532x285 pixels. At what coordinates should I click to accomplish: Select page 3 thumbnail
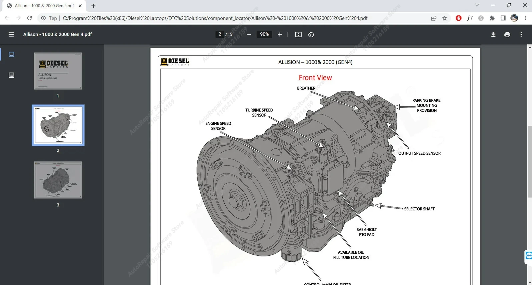(x=58, y=180)
